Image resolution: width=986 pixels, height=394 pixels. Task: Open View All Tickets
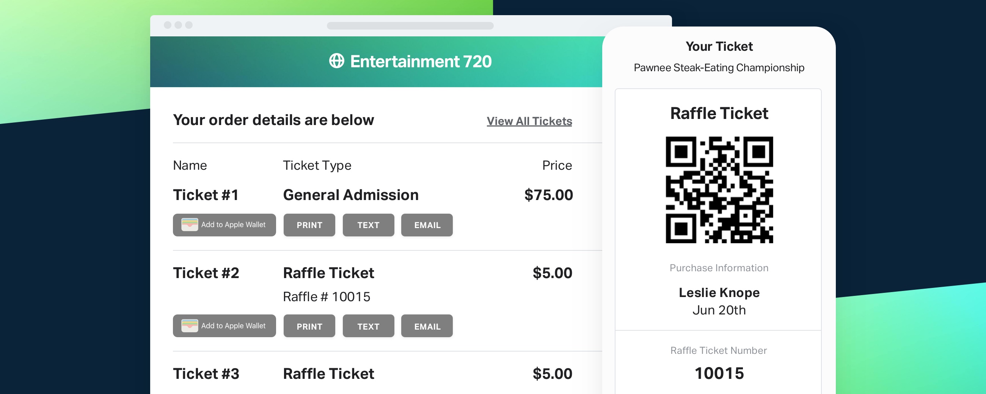pyautogui.click(x=529, y=121)
